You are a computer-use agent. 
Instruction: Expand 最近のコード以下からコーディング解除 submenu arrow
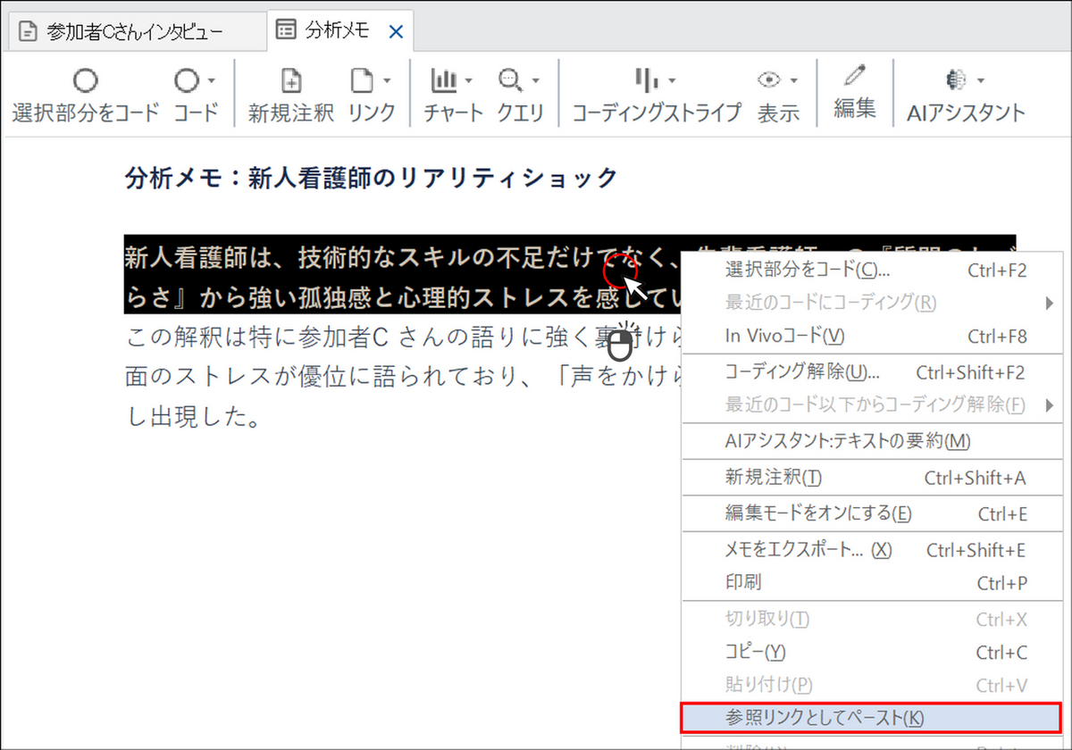1049,405
